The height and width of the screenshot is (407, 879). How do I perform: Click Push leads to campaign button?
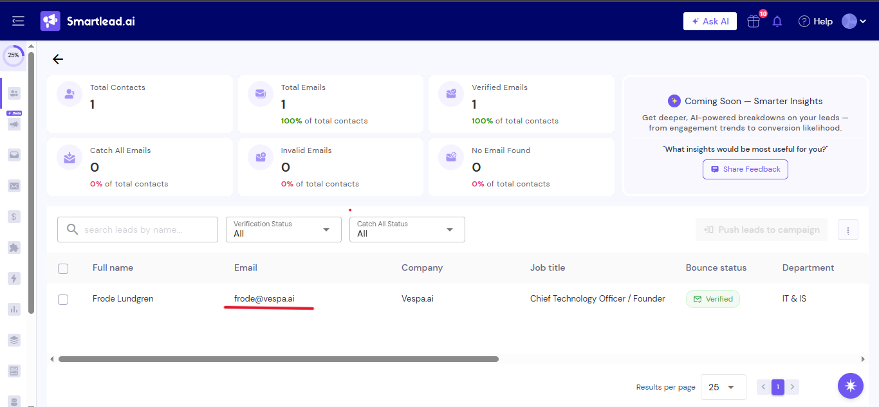pyautogui.click(x=761, y=230)
